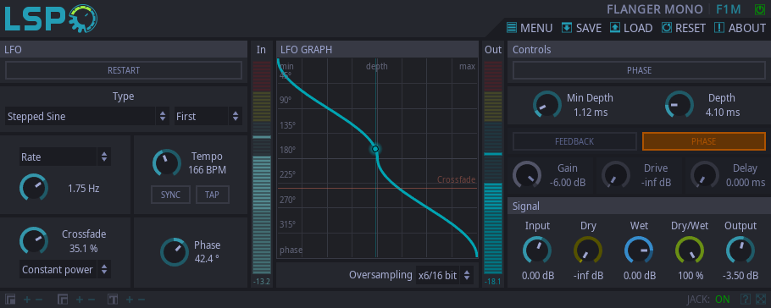This screenshot has width=771, height=308.
Task: Open the First dropdown next to Type
Action: 208,117
